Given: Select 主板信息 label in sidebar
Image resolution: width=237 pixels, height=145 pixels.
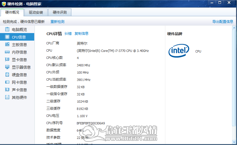Looking at the screenshot, I should 19,45.
